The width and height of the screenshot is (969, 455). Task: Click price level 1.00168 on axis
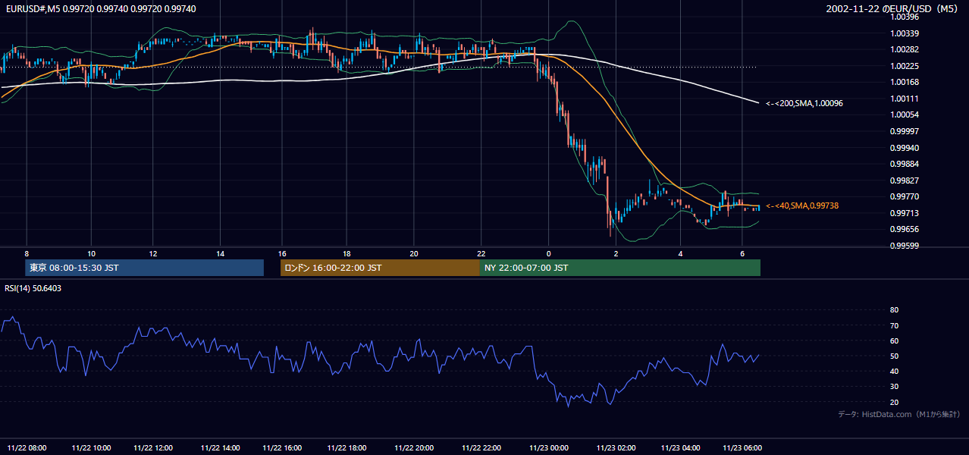pos(904,82)
